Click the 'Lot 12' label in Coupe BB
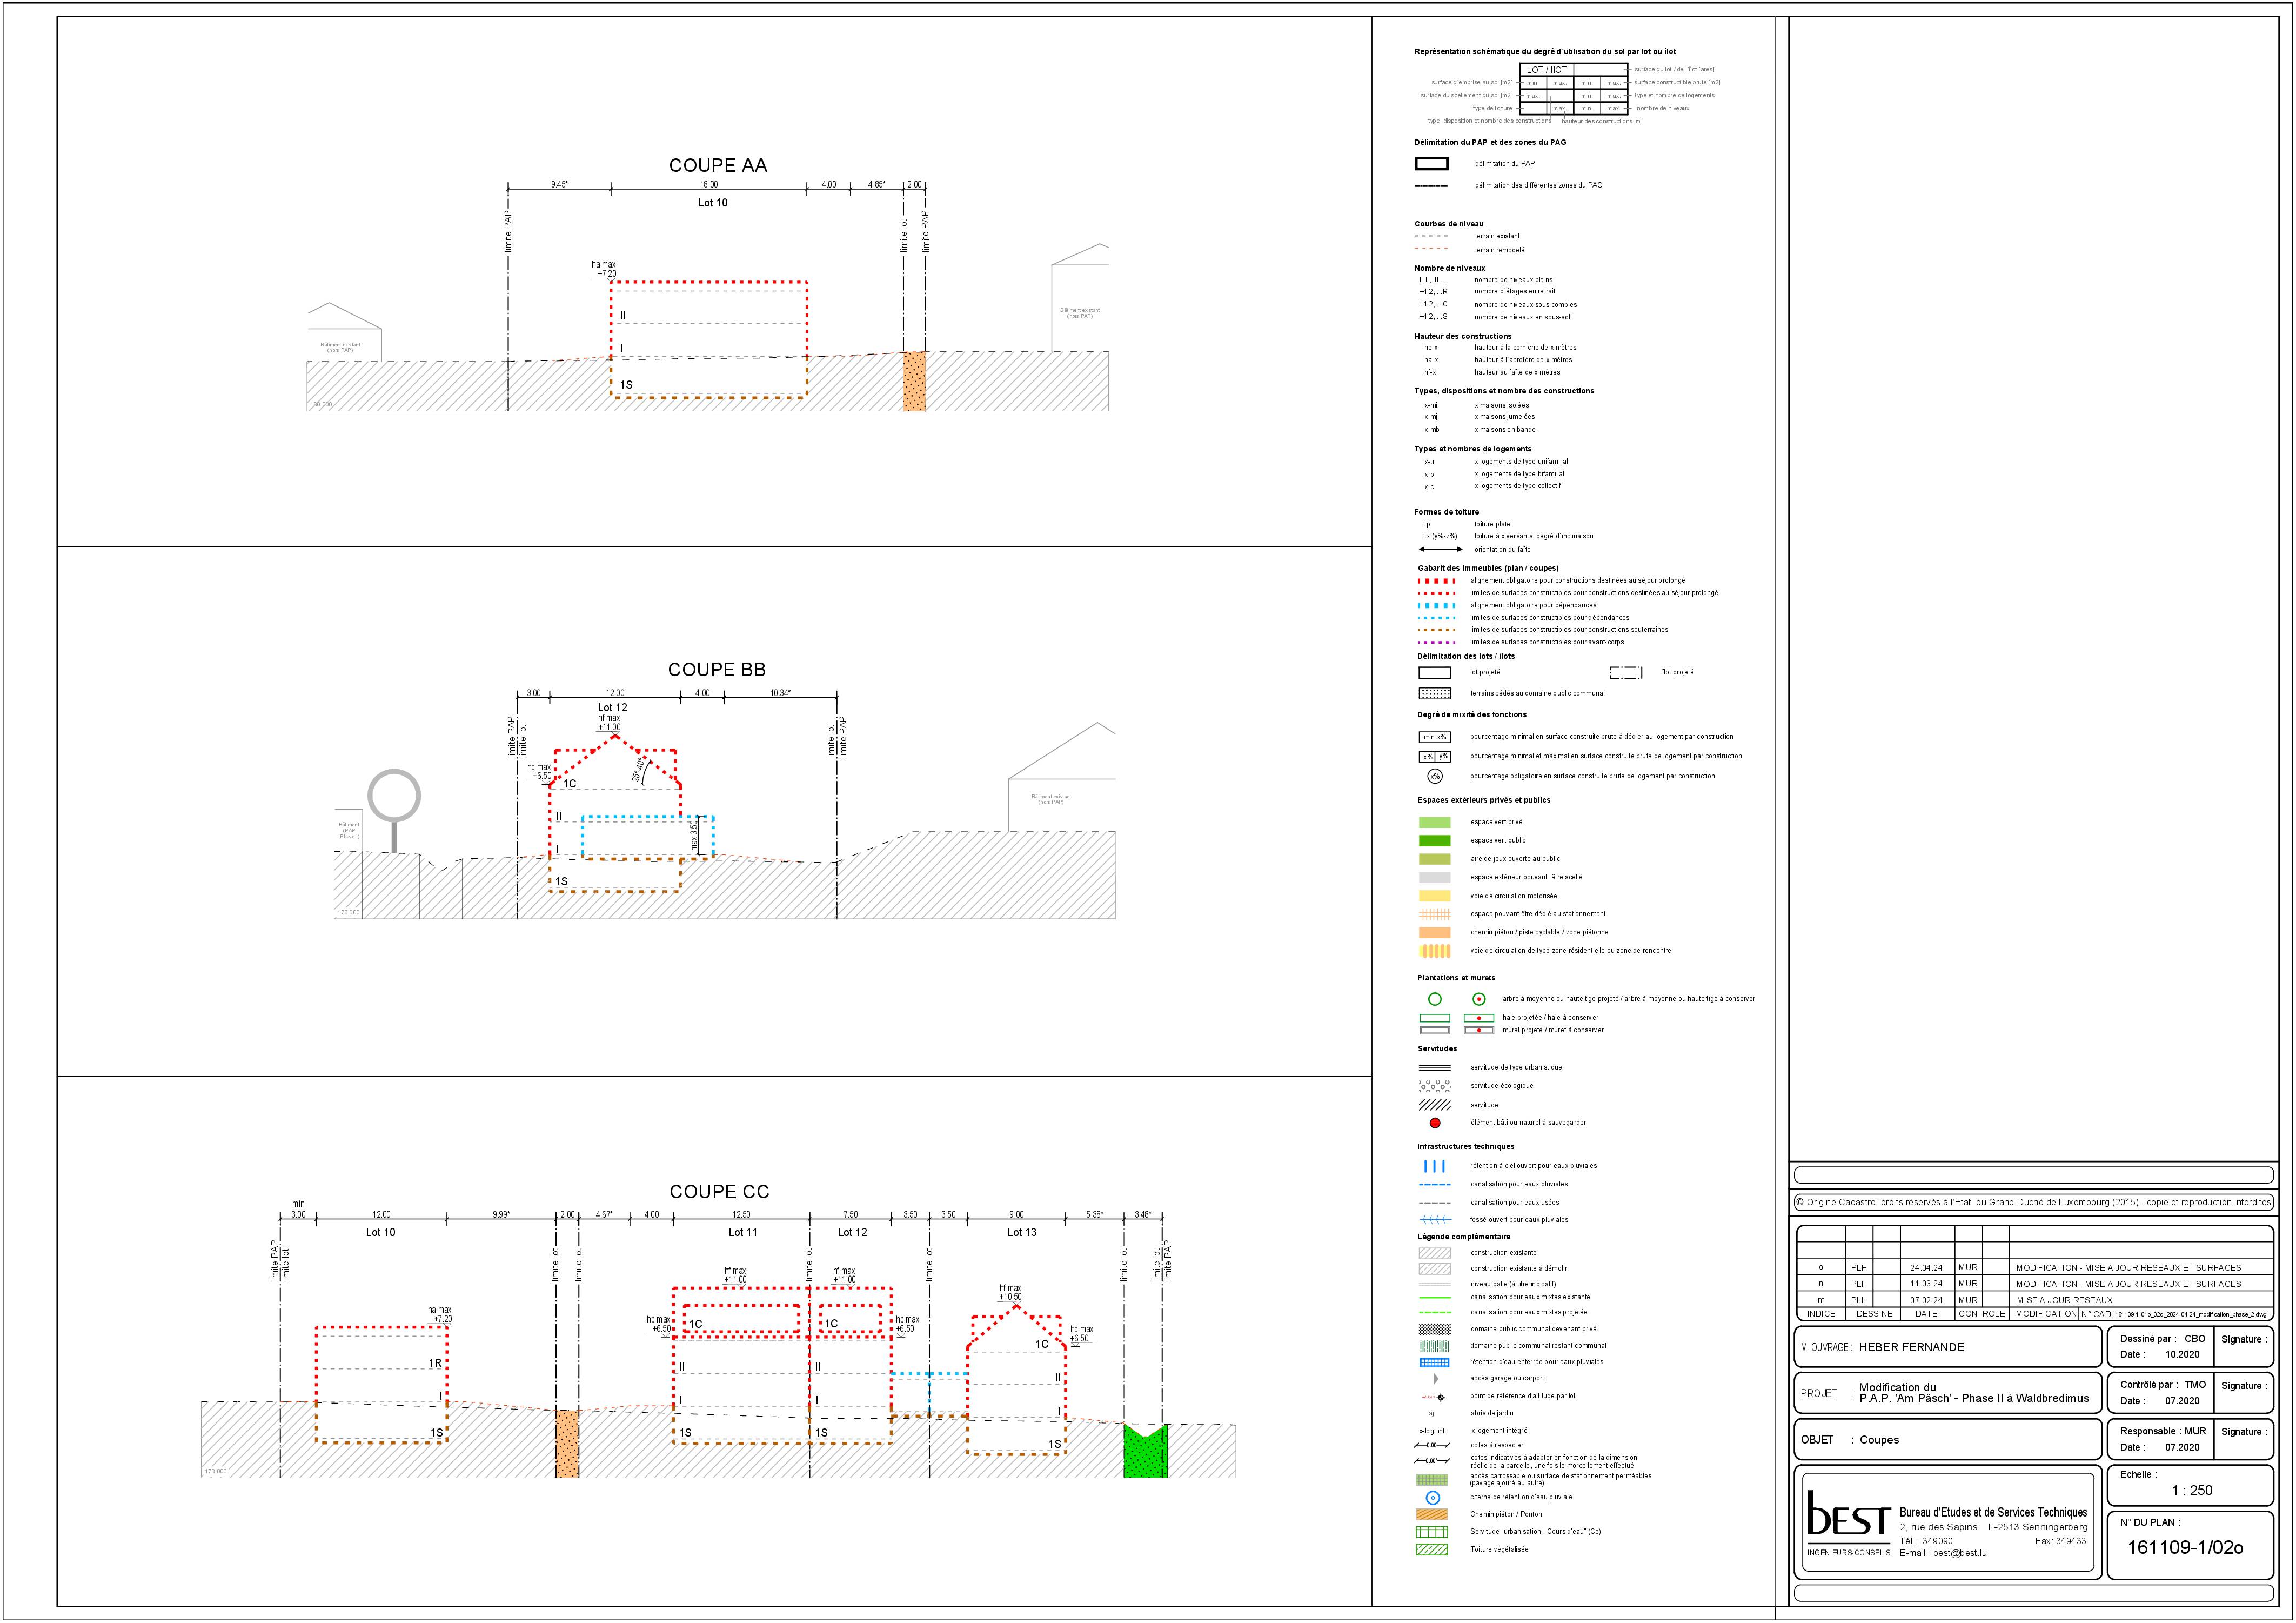Screen dimensions: 2296x1623 pyautogui.click(x=612, y=707)
